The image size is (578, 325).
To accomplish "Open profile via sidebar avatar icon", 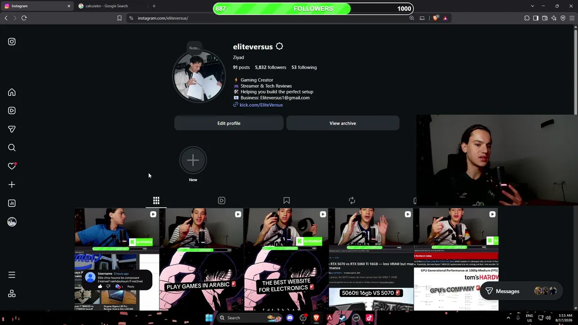I will pyautogui.click(x=12, y=222).
